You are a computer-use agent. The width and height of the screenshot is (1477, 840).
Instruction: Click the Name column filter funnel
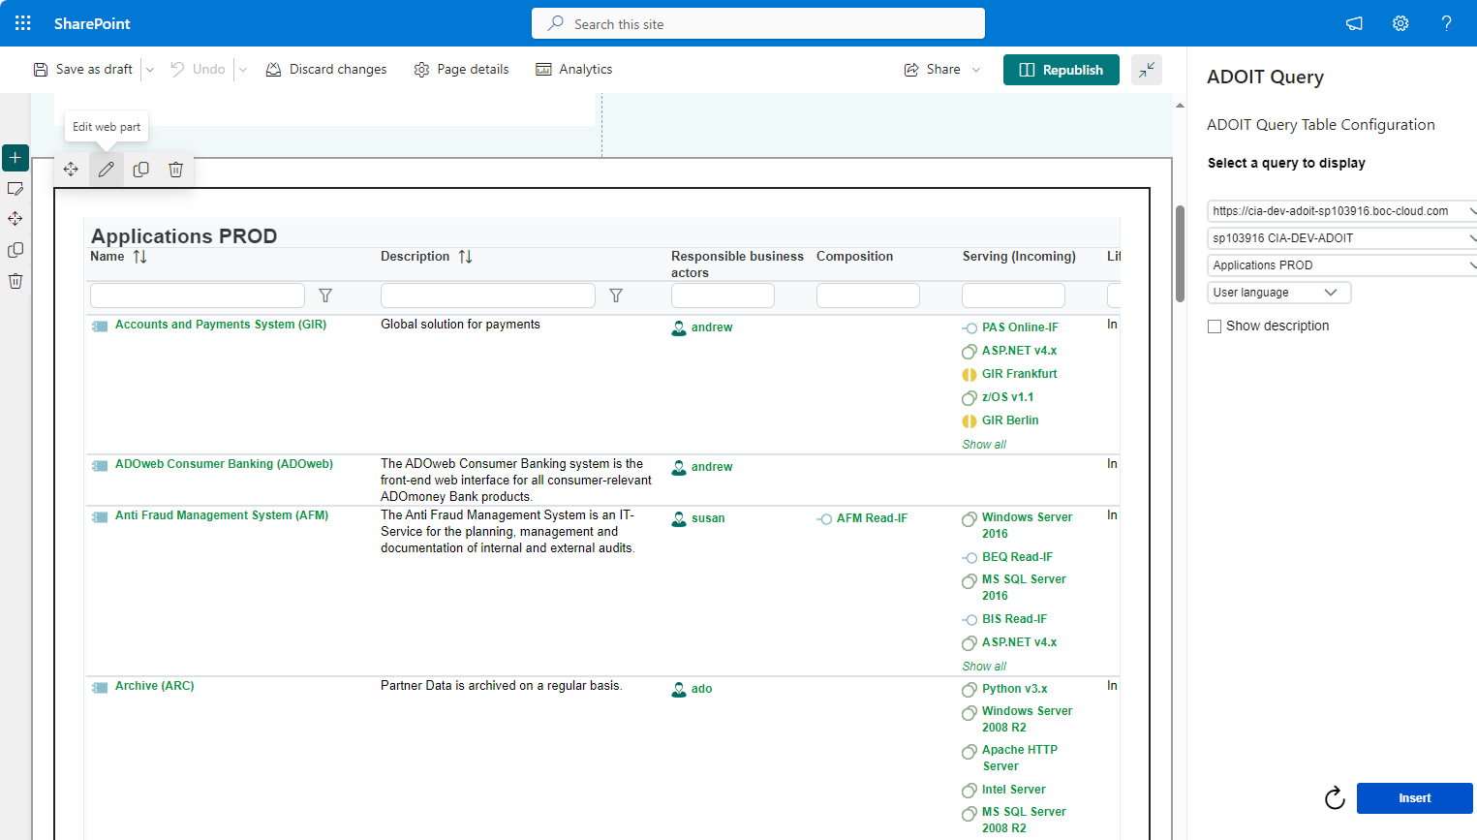coord(325,296)
